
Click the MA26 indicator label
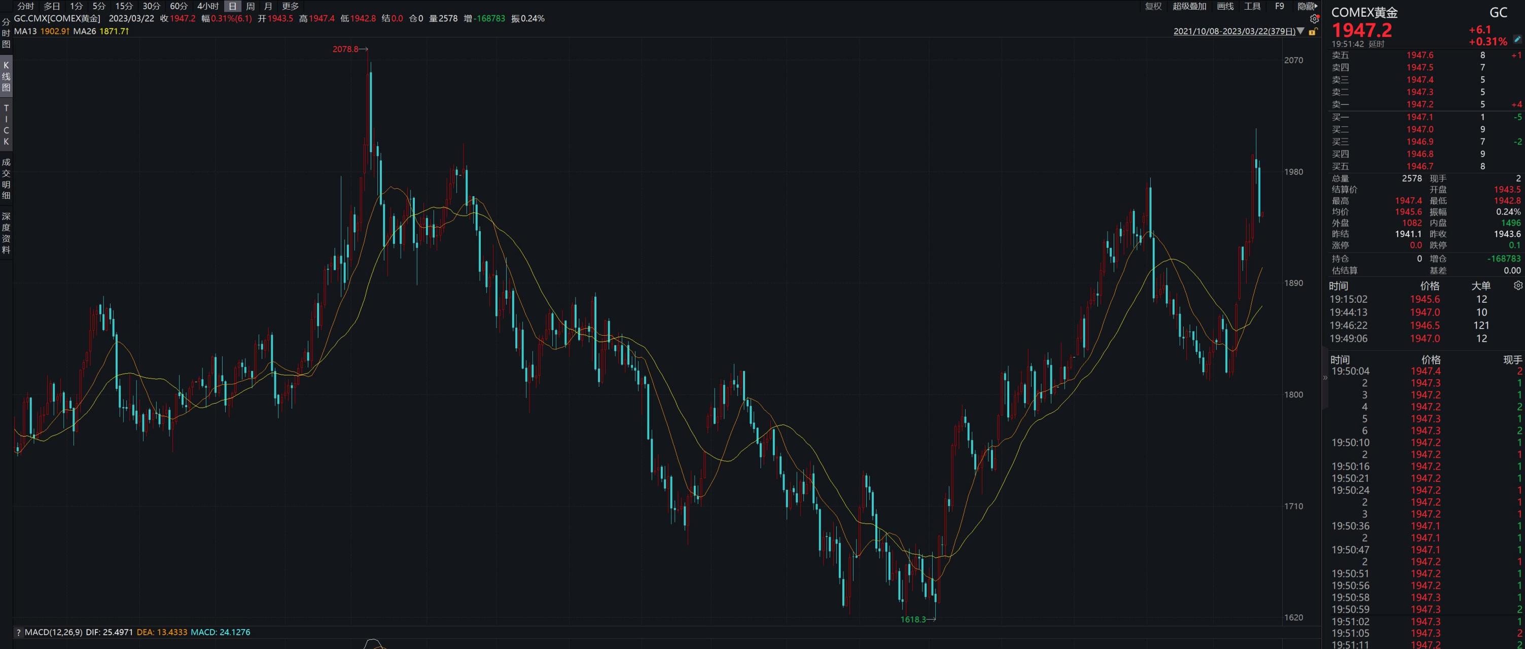coord(85,31)
